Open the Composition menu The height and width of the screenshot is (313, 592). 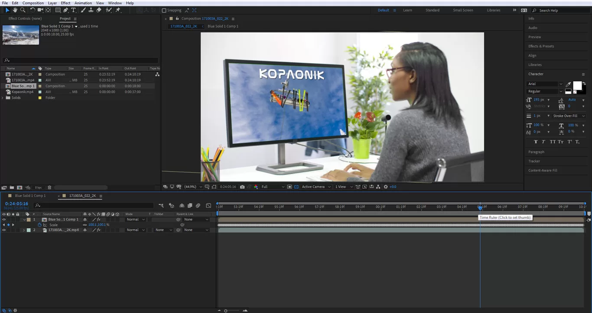pos(33,3)
